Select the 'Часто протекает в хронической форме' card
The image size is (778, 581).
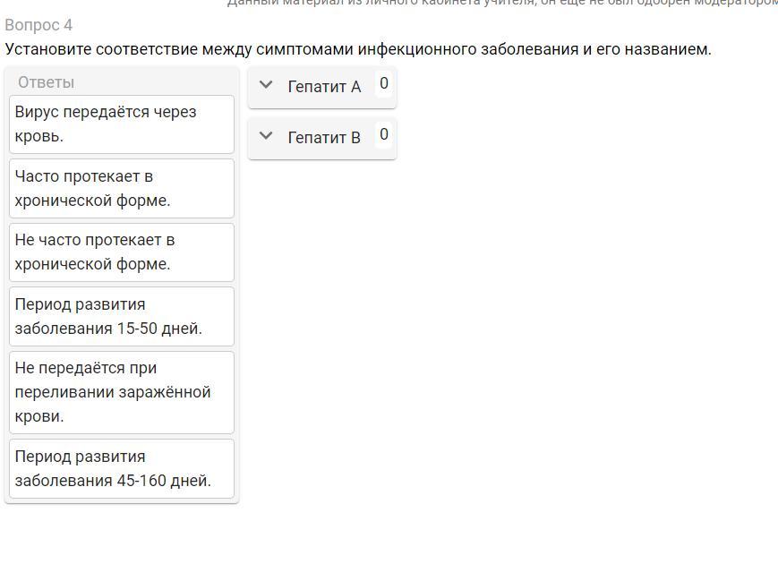click(x=122, y=188)
